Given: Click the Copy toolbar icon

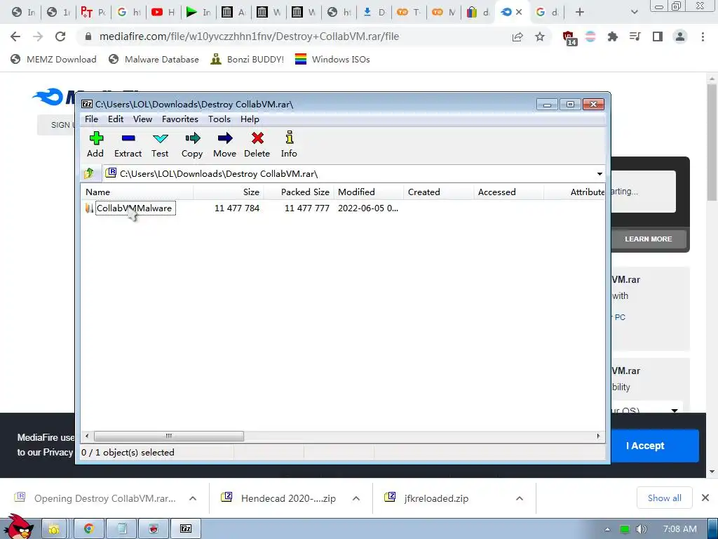Looking at the screenshot, I should pyautogui.click(x=192, y=145).
